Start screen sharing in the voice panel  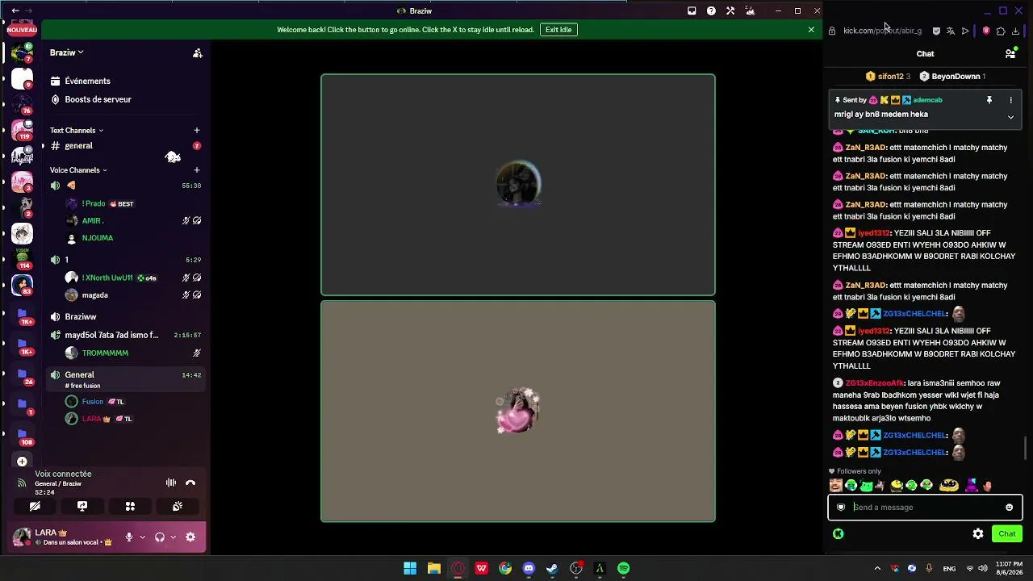[82, 506]
